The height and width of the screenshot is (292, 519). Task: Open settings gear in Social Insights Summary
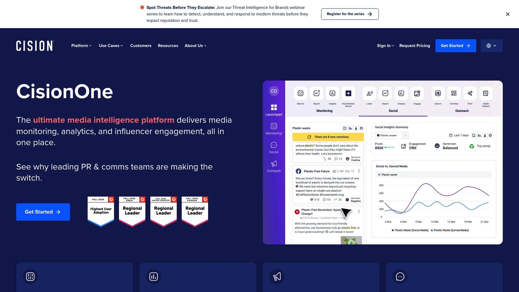(x=490, y=135)
